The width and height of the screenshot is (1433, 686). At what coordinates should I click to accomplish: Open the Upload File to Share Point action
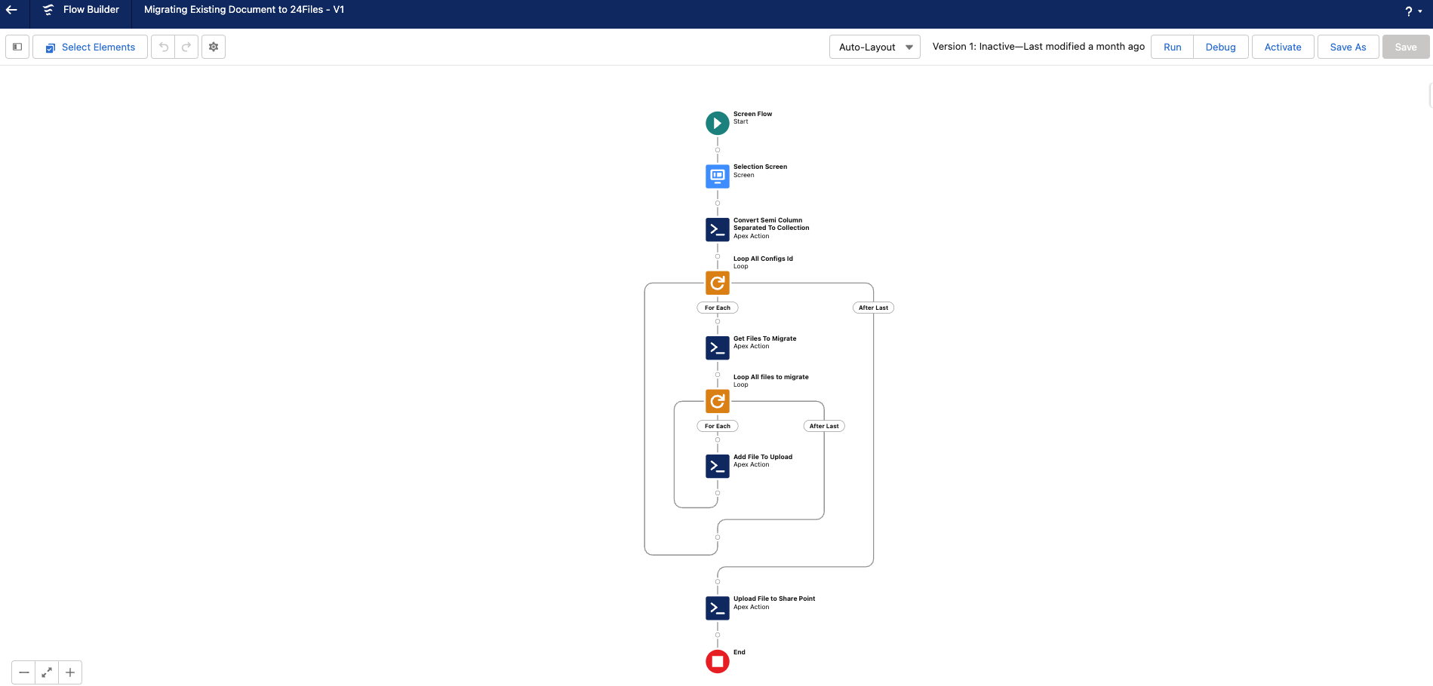click(717, 608)
